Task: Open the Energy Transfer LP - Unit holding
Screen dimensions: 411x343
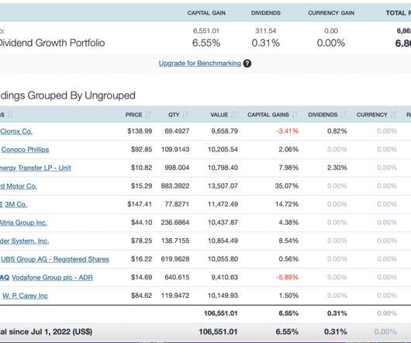Action: click(x=36, y=168)
